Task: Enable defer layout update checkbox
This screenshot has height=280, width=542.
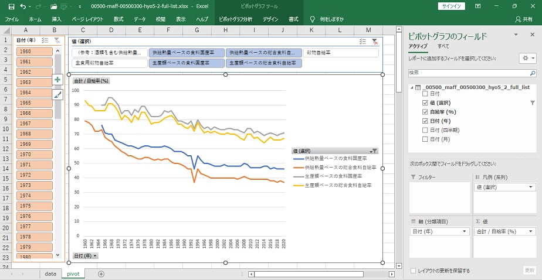Action: click(414, 271)
